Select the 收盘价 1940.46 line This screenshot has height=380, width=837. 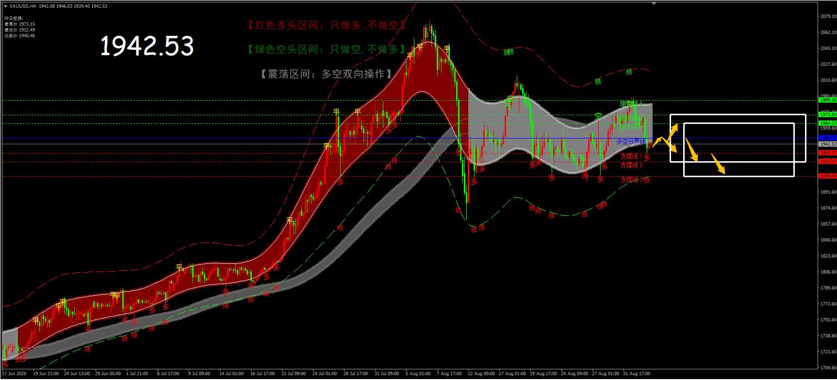pos(19,36)
